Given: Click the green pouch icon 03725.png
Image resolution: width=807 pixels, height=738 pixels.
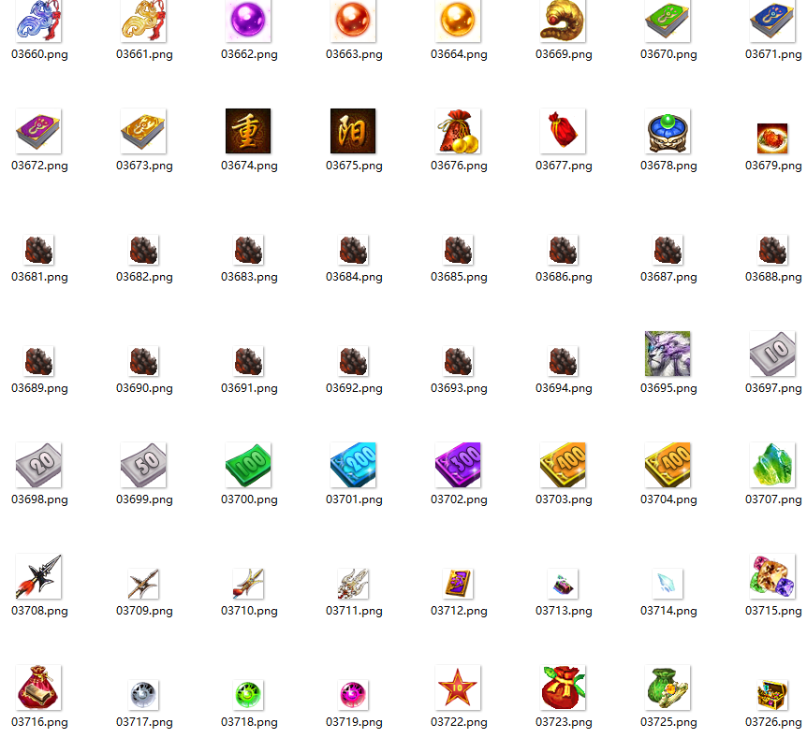Looking at the screenshot, I should click(x=668, y=687).
